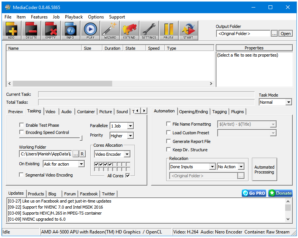Click the EMPTY list toolbar icon
The image size is (298, 238).
51,31
